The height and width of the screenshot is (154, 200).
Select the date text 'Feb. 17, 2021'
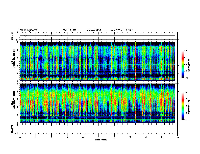pos(70,30)
